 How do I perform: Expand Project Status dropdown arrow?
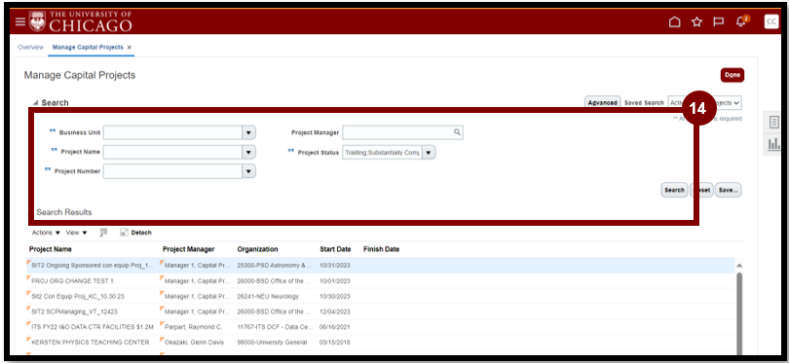[x=429, y=153]
